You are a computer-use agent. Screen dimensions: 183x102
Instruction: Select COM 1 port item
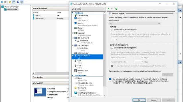(x=80, y=61)
